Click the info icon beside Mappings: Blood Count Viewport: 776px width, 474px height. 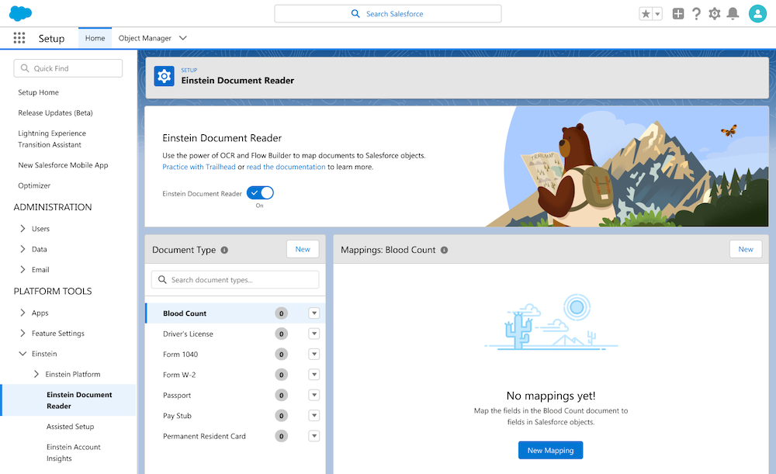[x=445, y=250]
